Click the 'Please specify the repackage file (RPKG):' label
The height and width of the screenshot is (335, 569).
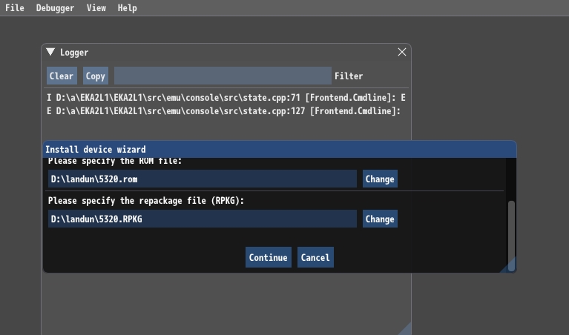tap(146, 201)
